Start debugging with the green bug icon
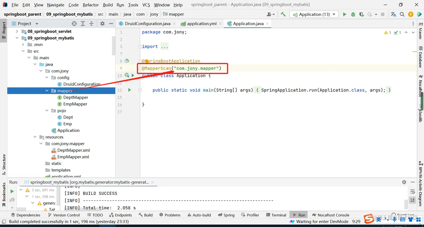Screen dimensions: 424x227 (x=353, y=14)
